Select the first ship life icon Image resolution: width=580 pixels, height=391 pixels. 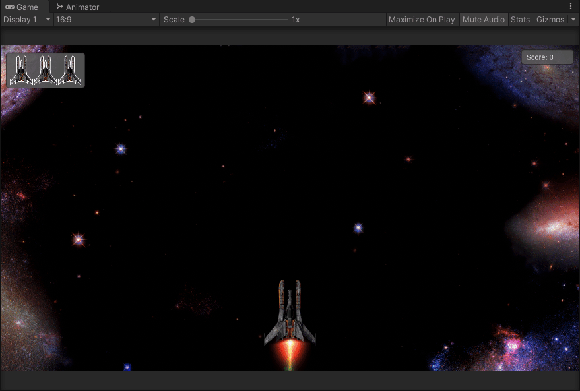click(20, 69)
